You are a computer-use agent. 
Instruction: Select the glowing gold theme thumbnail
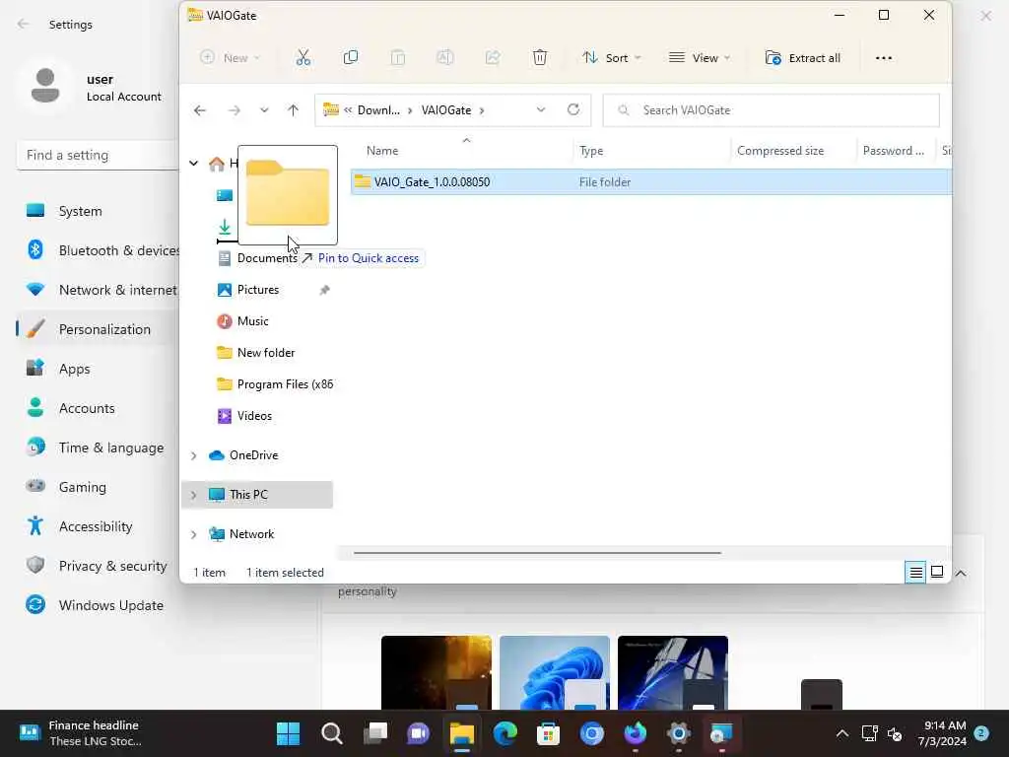pyautogui.click(x=437, y=673)
